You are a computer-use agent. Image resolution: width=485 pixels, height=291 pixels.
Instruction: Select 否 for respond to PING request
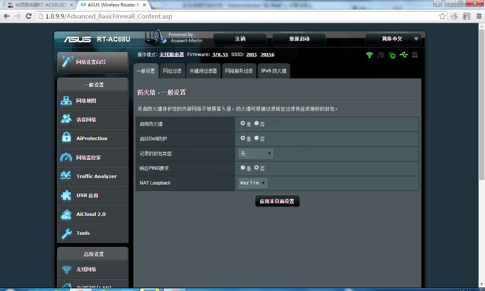257,168
